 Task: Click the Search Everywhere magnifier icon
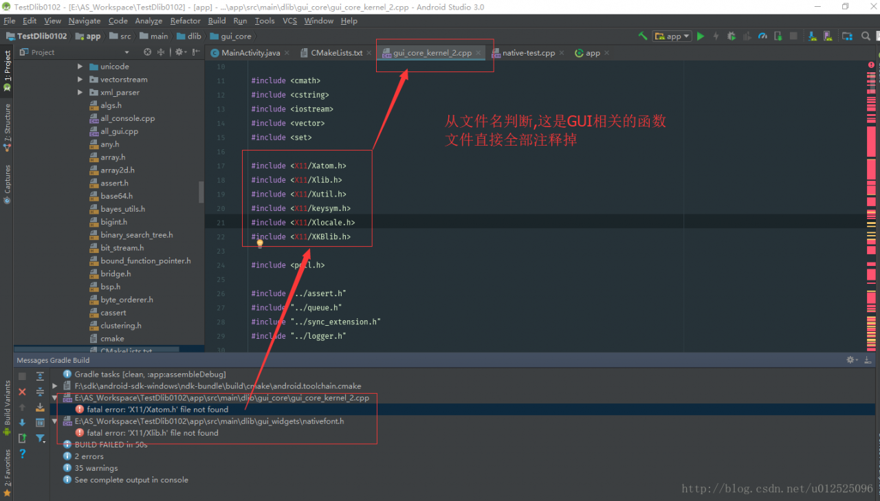[866, 36]
